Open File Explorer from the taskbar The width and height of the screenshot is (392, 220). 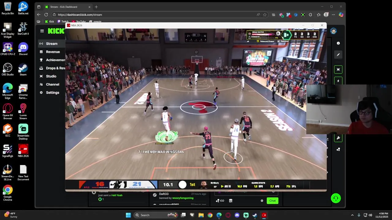point(201,215)
